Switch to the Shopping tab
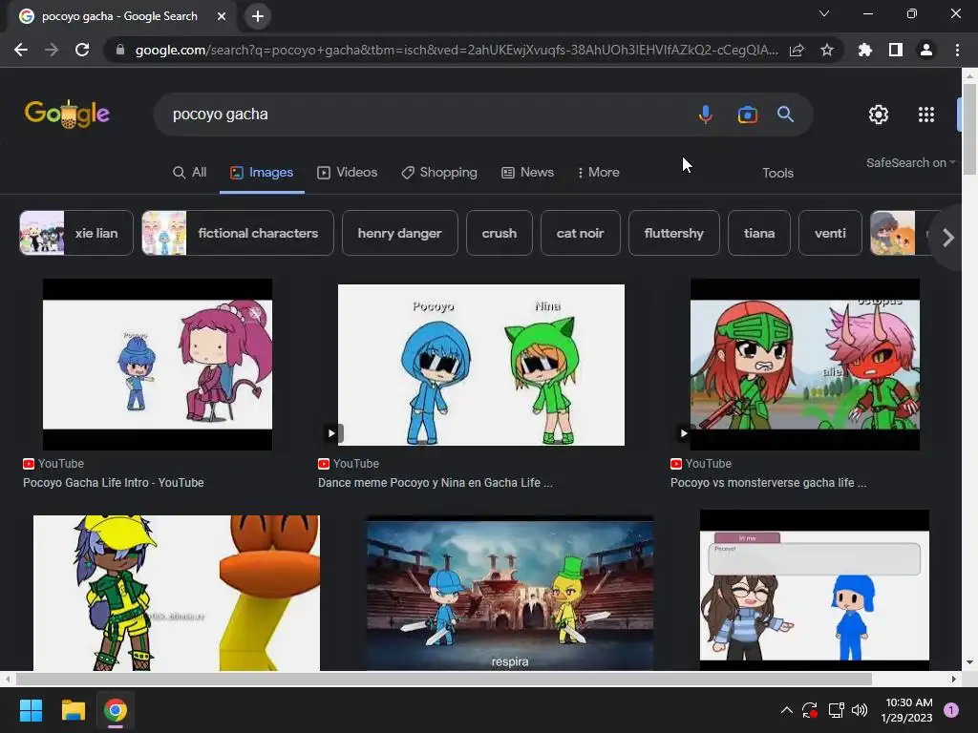 (x=439, y=173)
